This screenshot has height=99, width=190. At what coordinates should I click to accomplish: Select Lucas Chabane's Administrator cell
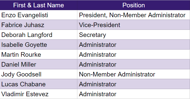134,84
